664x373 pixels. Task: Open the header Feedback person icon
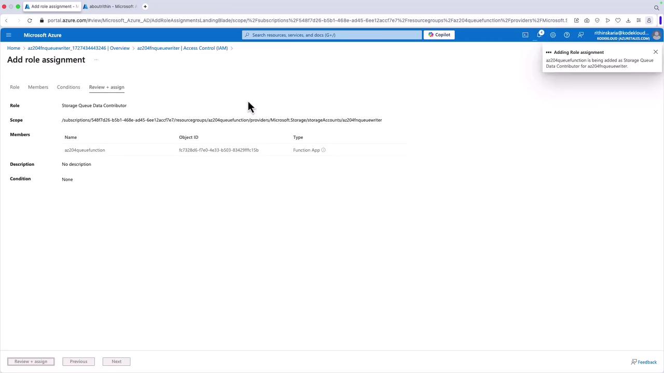click(x=580, y=35)
